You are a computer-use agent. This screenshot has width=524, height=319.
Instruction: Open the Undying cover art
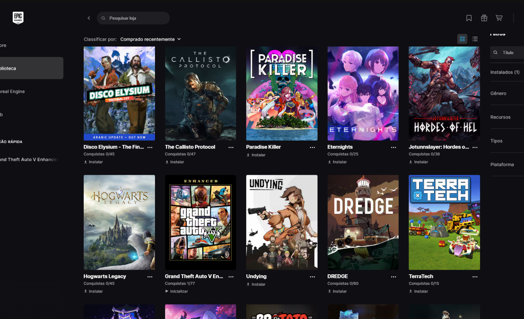(x=282, y=222)
